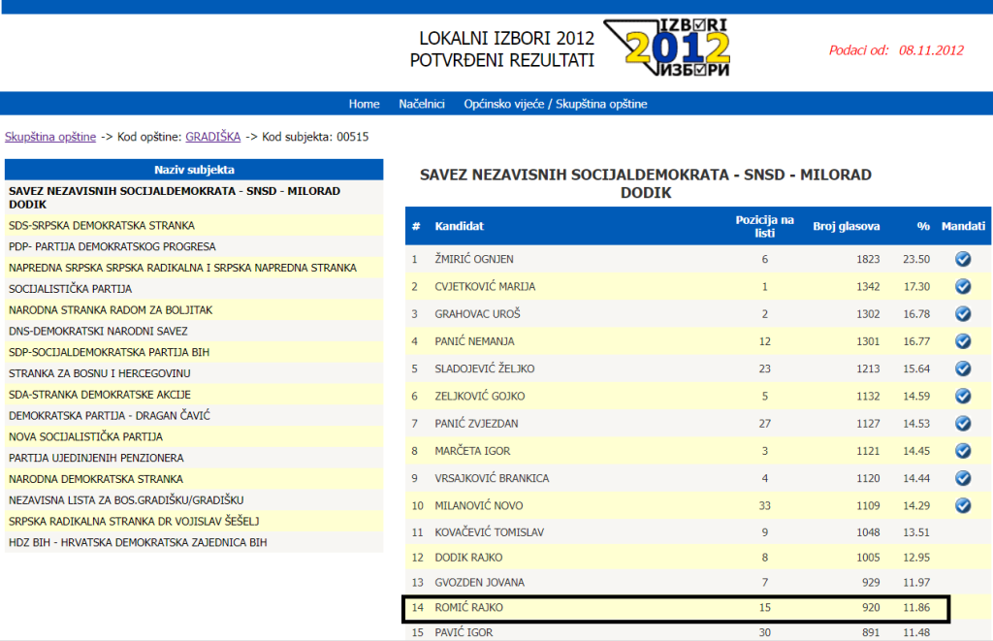Click the Broj glasova column header
Image resolution: width=993 pixels, height=641 pixels.
click(x=846, y=226)
